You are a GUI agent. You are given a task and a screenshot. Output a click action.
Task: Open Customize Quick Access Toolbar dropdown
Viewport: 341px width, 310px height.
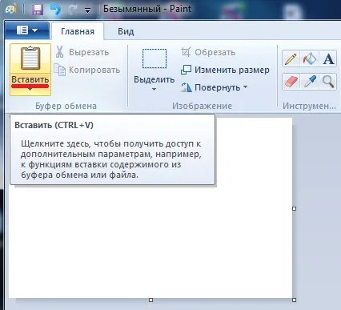[87, 10]
